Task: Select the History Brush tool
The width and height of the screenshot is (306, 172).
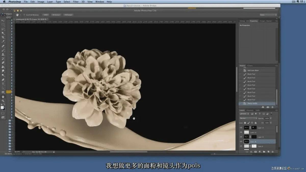Action: point(3,59)
